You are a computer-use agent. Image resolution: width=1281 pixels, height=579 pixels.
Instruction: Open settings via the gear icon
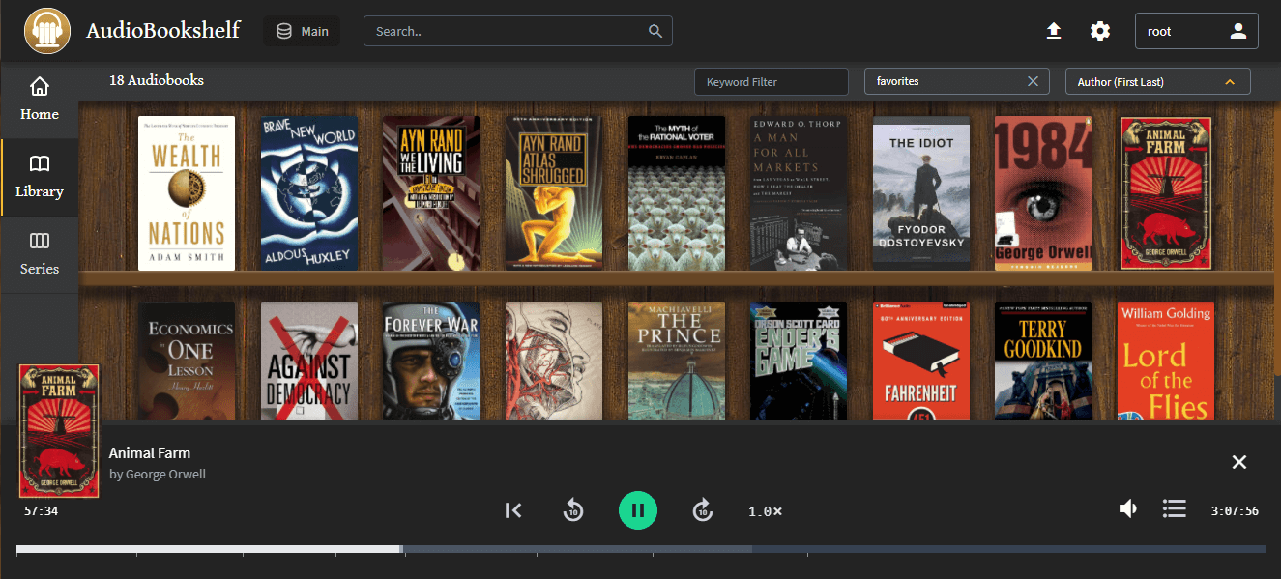tap(1100, 31)
